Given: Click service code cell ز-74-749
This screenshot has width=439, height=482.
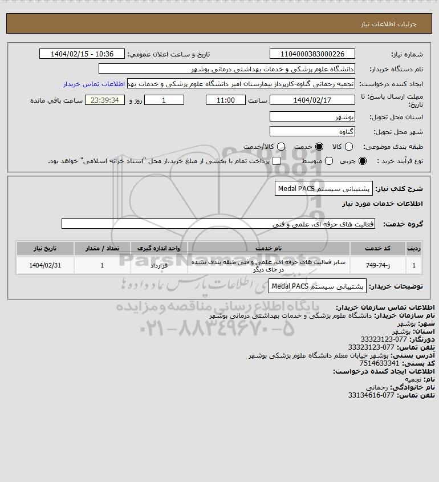Looking at the screenshot, I should pos(377,265).
